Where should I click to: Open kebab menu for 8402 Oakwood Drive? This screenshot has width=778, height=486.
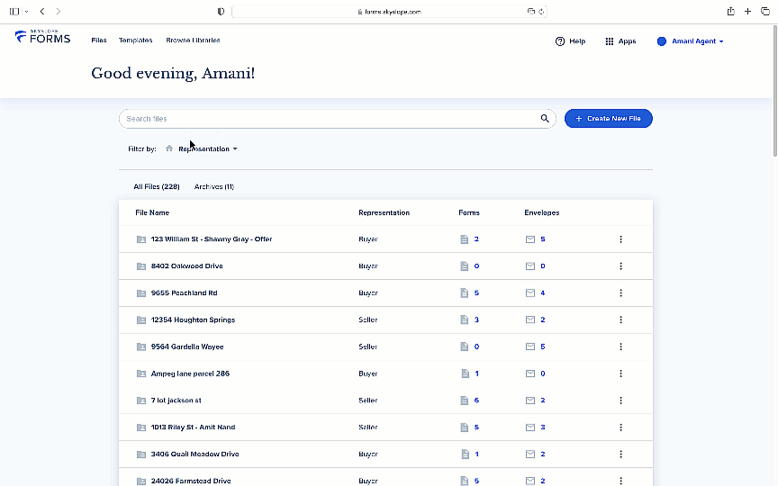(620, 266)
